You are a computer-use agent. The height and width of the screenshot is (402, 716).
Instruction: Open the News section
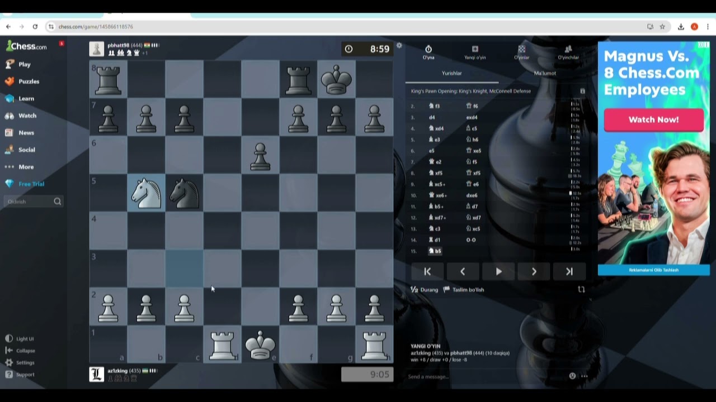[x=20, y=133]
